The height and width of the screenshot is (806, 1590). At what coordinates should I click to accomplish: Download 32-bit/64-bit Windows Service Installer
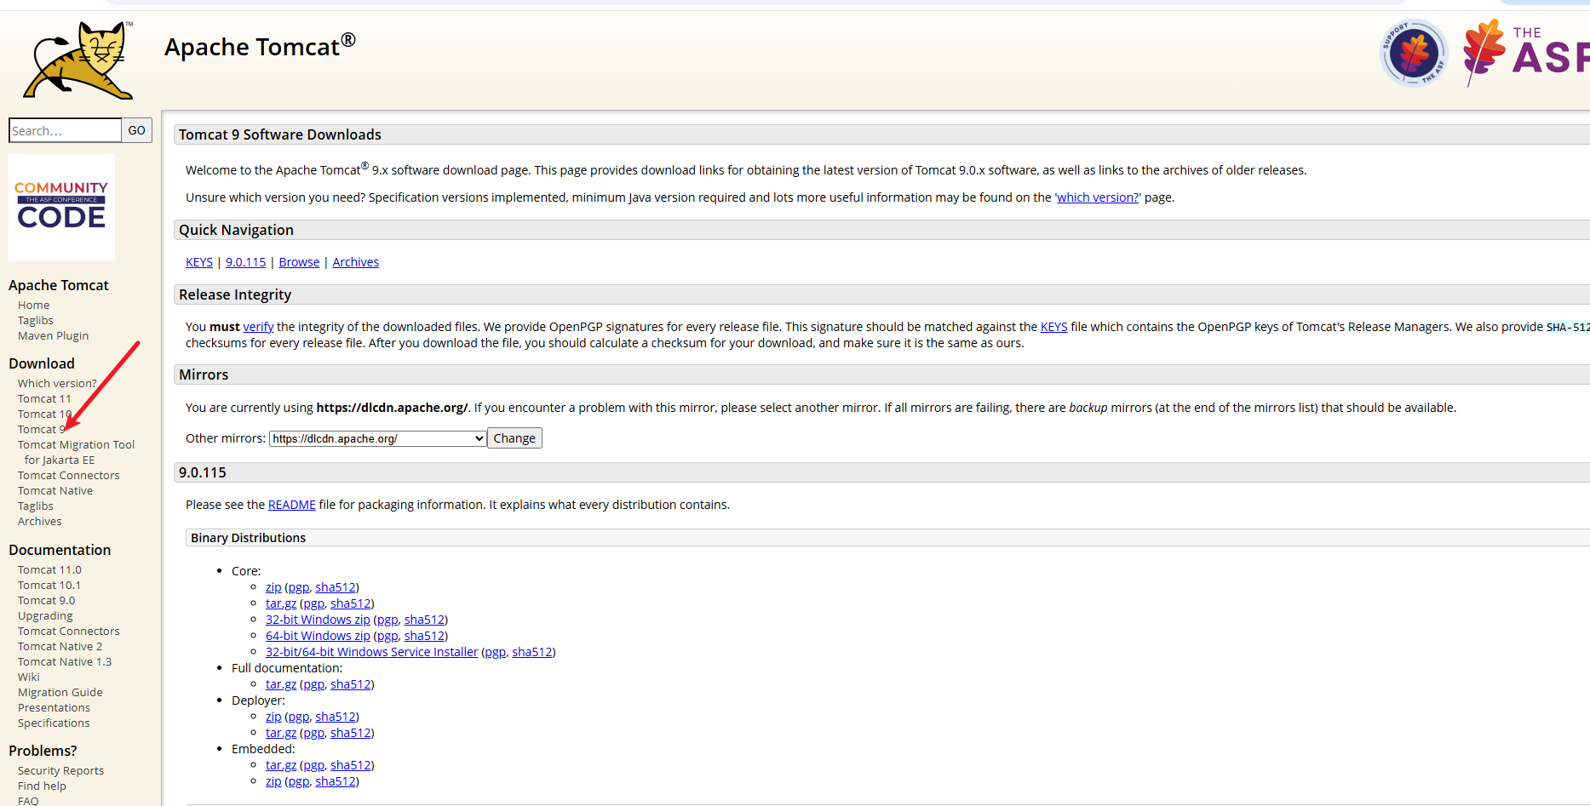[371, 652]
